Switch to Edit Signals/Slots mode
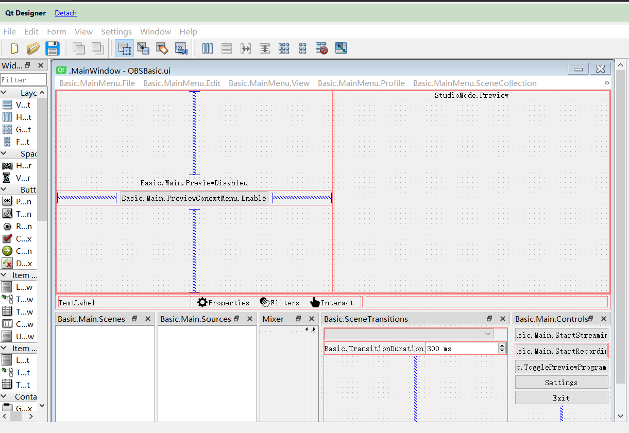Screen dimensions: 629x433 (x=143, y=48)
